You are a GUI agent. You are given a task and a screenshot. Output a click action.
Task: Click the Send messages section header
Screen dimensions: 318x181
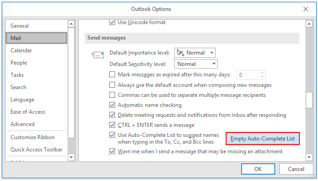click(192, 38)
